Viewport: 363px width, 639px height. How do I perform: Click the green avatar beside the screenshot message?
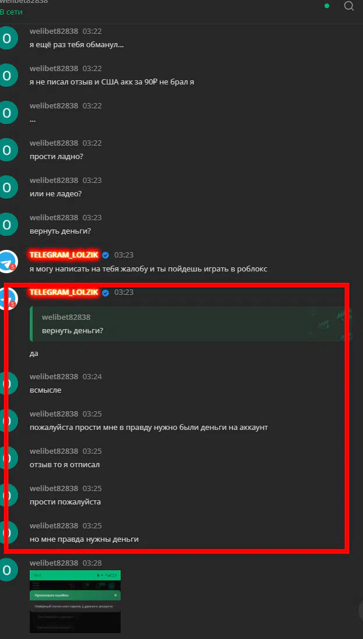pyautogui.click(x=8, y=570)
